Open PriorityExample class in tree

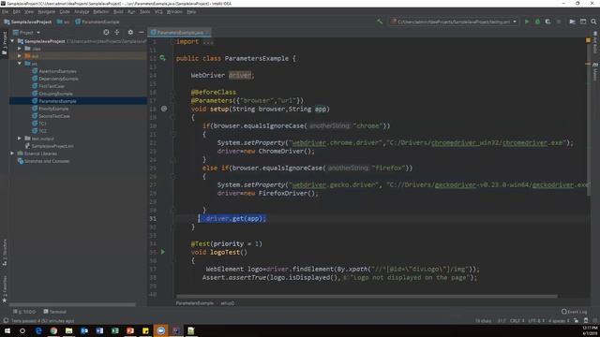click(50, 109)
